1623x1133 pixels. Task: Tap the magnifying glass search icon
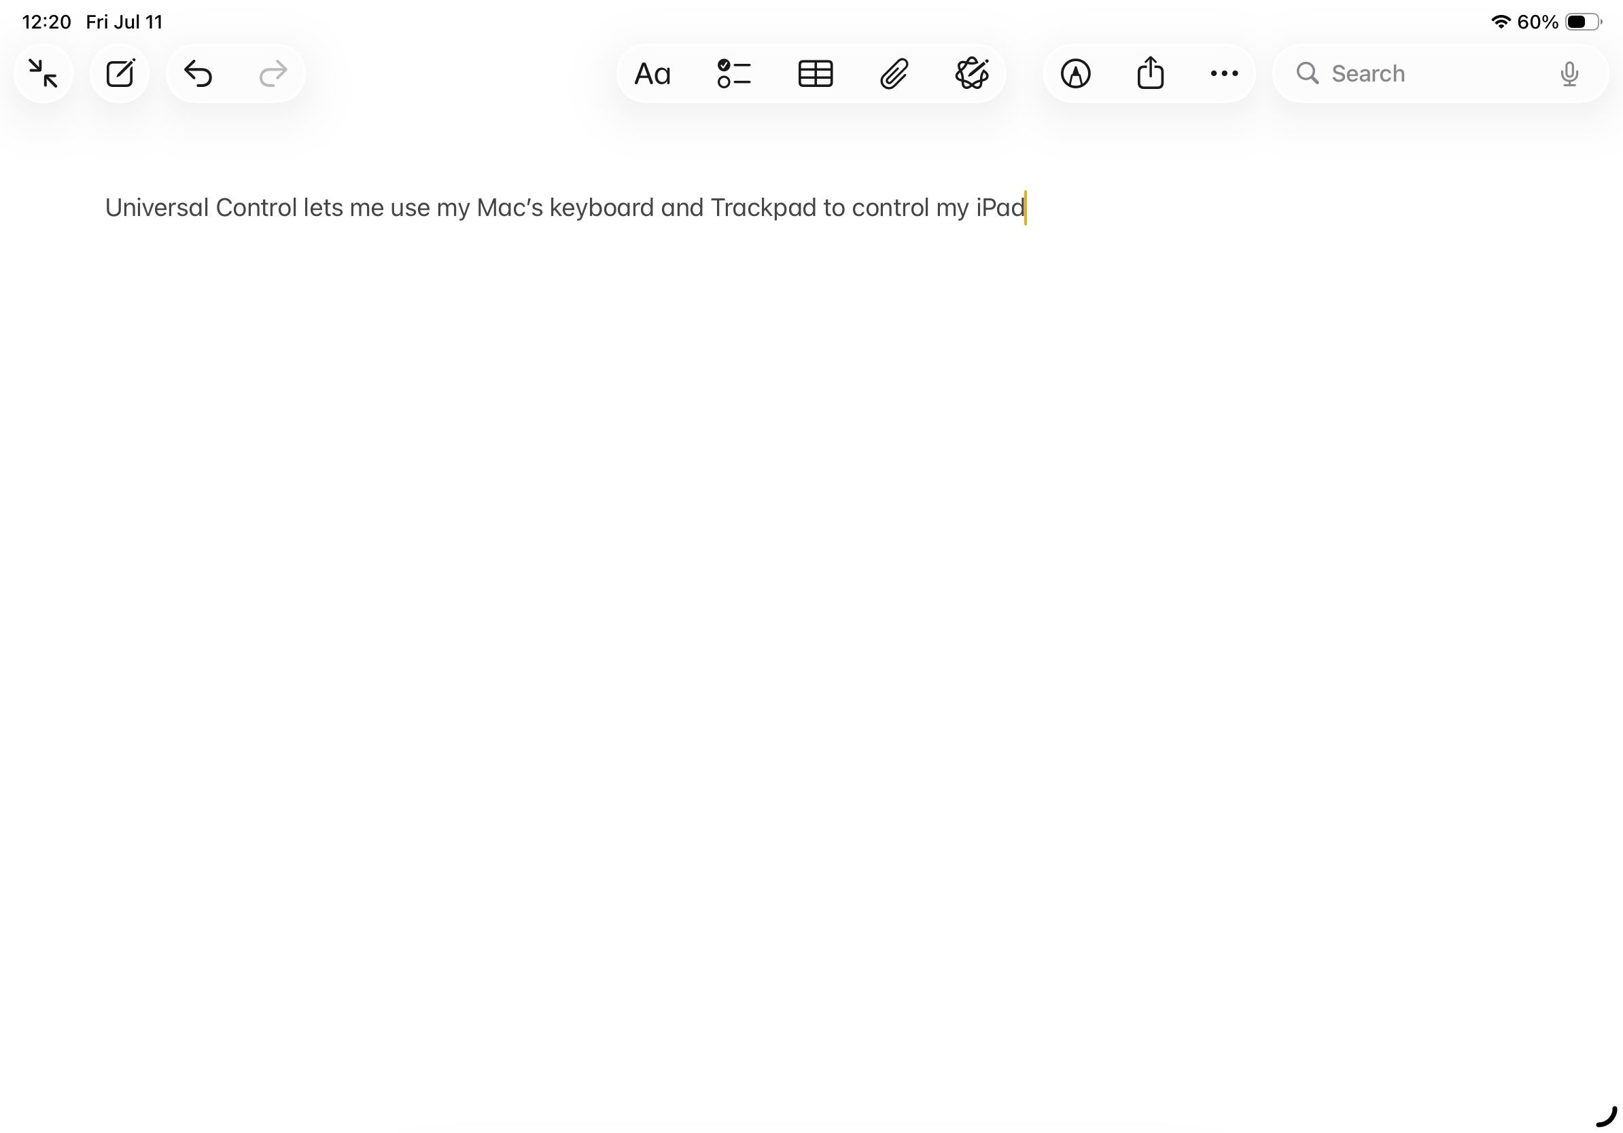1307,73
